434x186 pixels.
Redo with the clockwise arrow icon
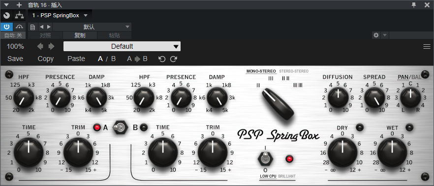pyautogui.click(x=174, y=59)
